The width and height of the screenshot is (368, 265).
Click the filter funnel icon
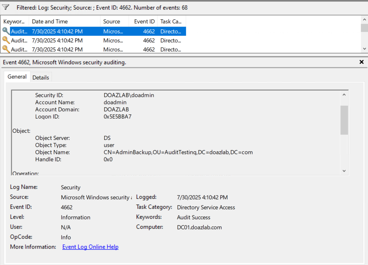[6, 7]
